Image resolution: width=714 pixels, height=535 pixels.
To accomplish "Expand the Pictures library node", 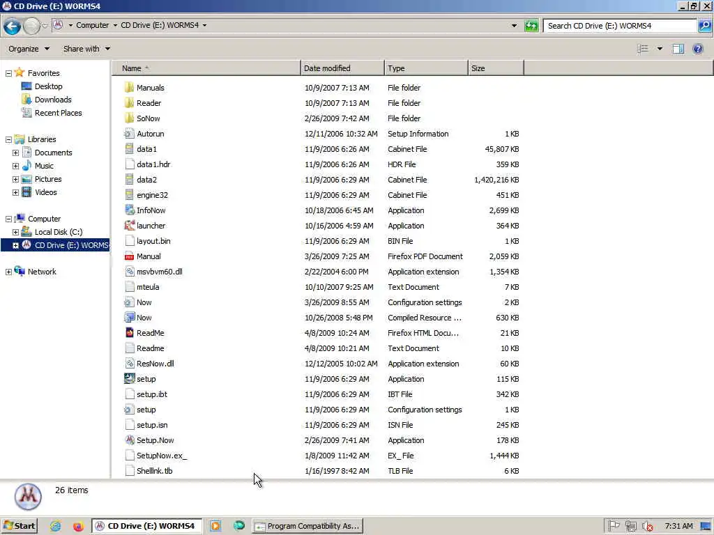I will (15, 179).
